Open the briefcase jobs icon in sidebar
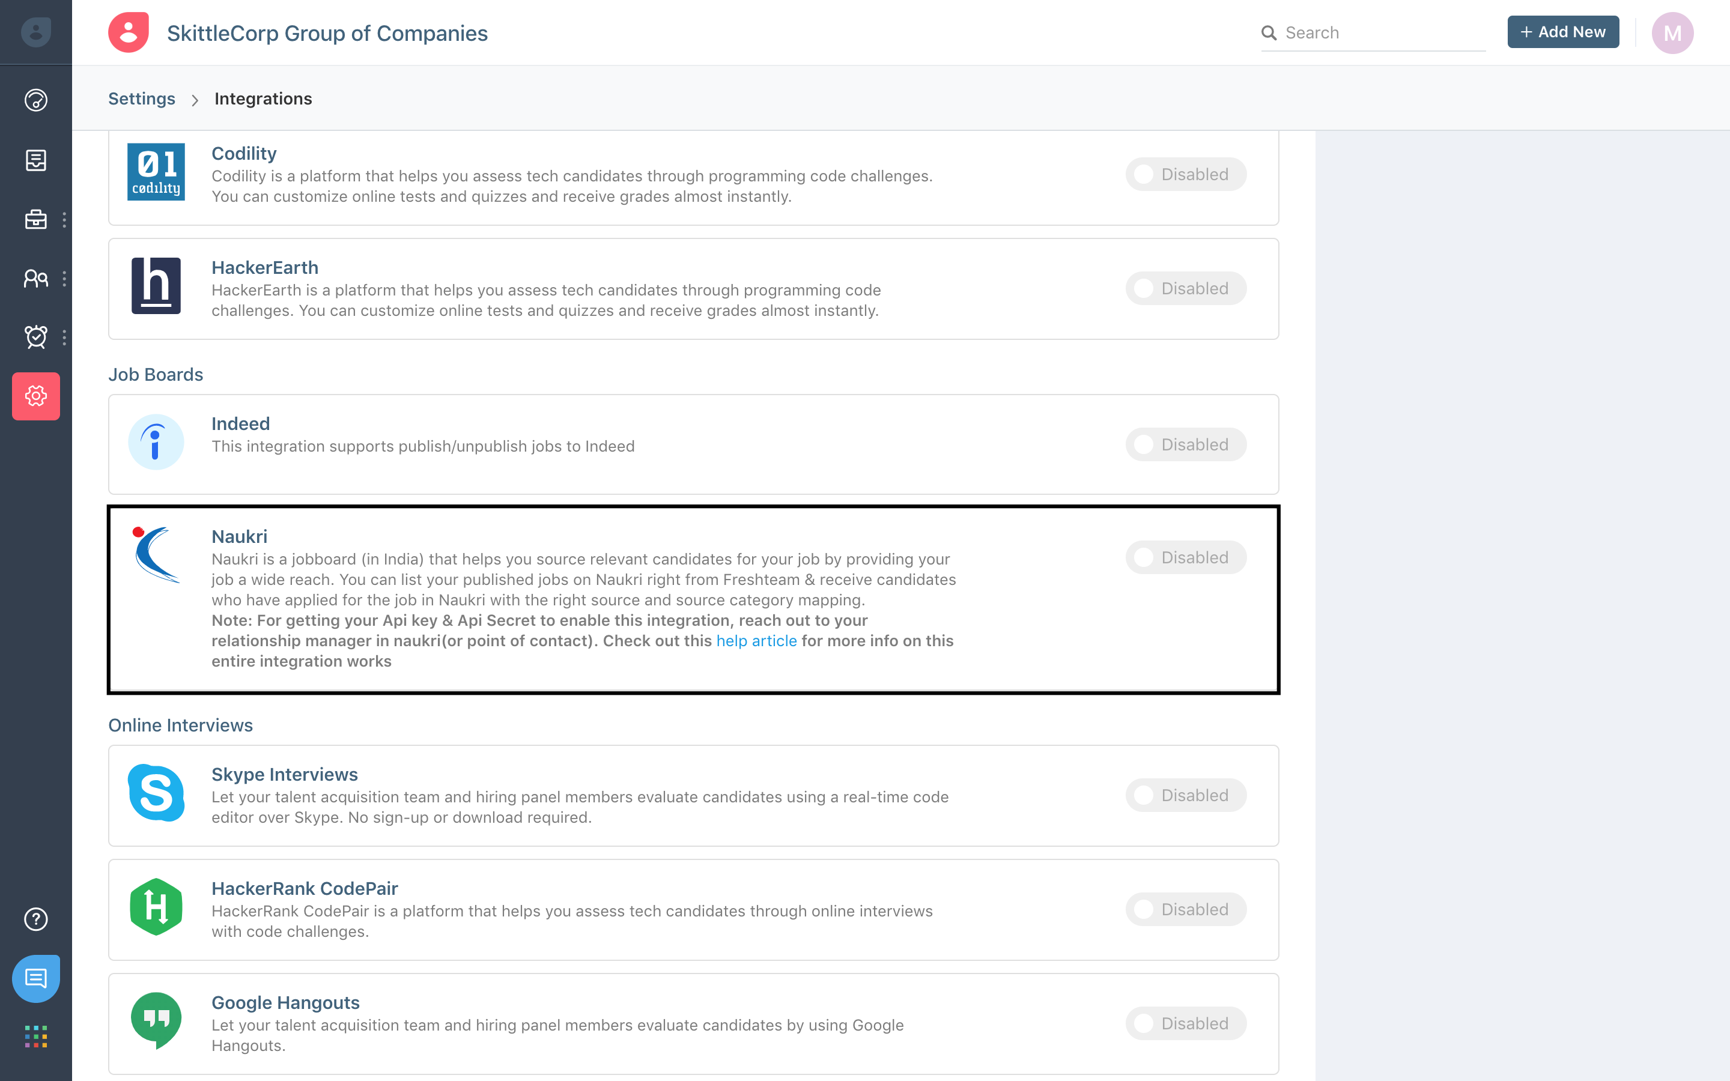This screenshot has width=1730, height=1081. 36,219
